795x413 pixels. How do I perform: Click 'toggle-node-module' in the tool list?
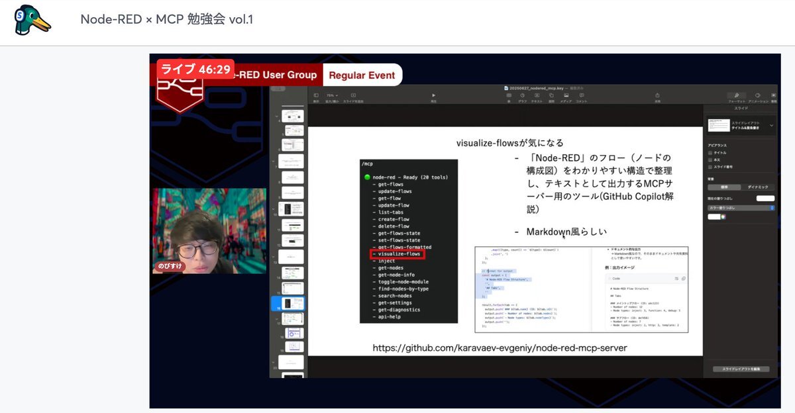(403, 282)
